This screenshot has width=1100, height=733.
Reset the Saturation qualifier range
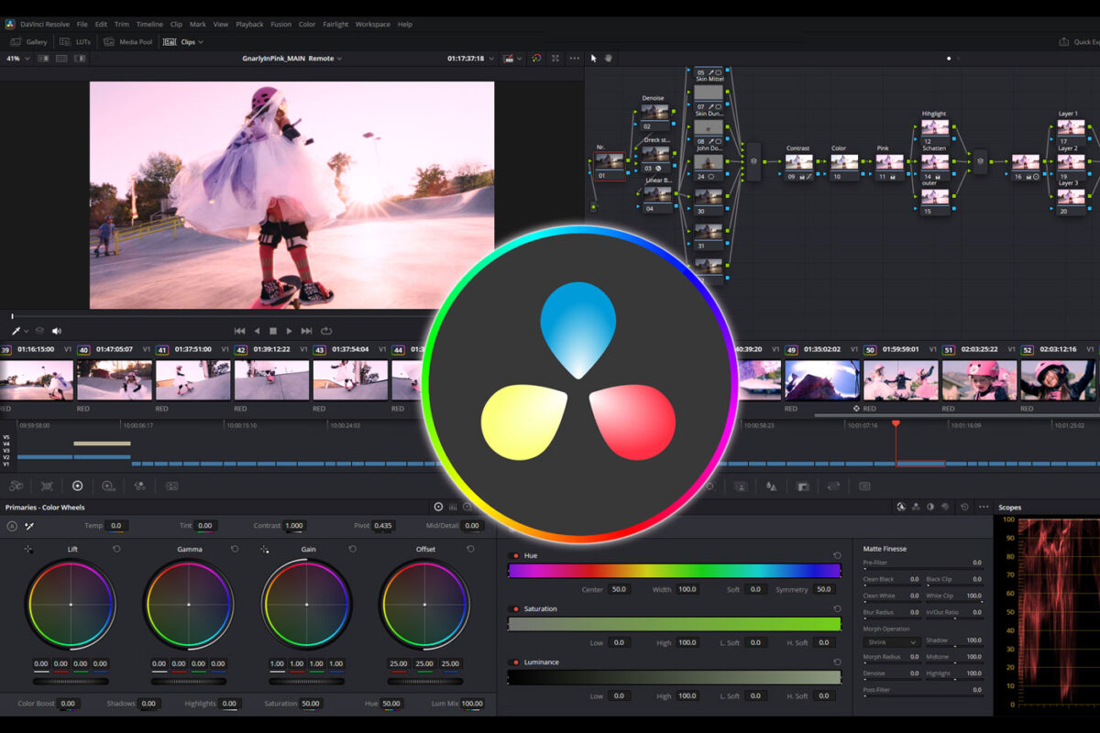coord(837,608)
